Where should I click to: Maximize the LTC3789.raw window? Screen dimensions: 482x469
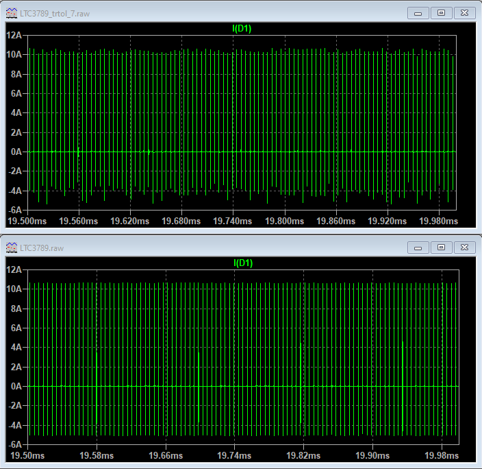(441, 248)
